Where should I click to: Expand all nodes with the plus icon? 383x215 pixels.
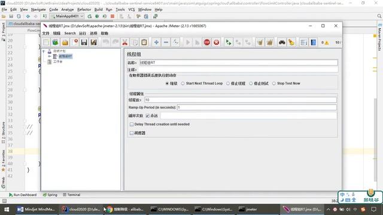[156, 42]
